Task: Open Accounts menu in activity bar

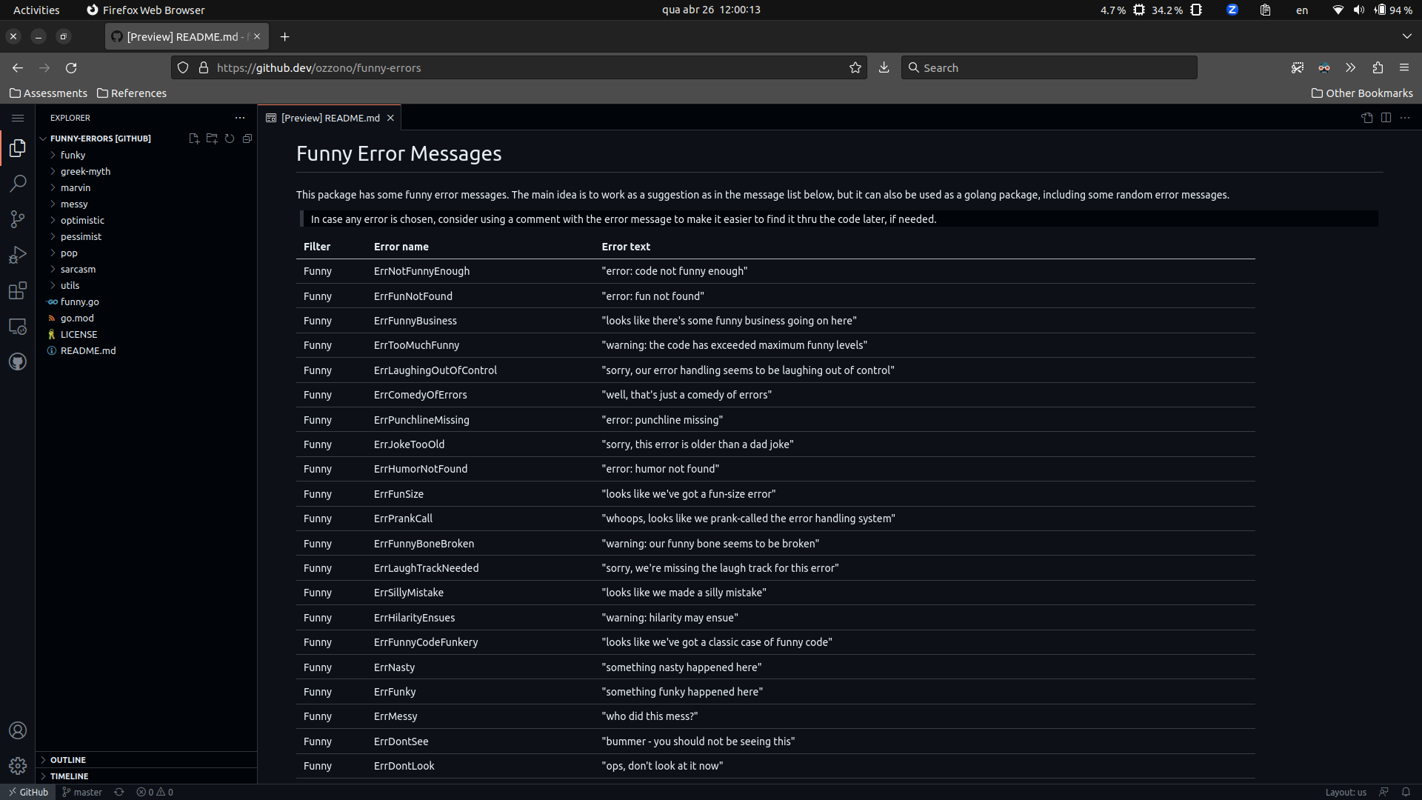Action: click(x=18, y=730)
